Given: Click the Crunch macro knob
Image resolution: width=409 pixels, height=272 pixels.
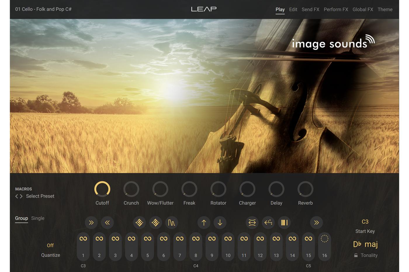Looking at the screenshot, I should click(x=131, y=189).
